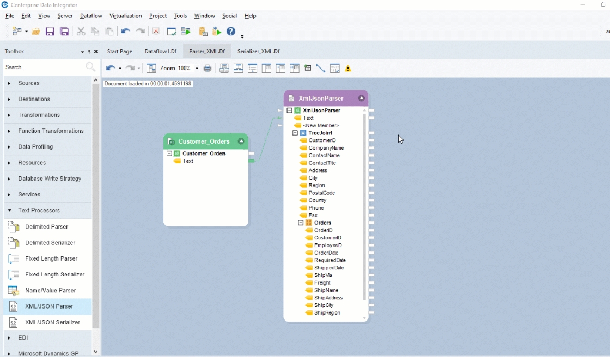Collapse the XmlJsonParser object with header arrow
Image resolution: width=610 pixels, height=357 pixels.
(361, 99)
